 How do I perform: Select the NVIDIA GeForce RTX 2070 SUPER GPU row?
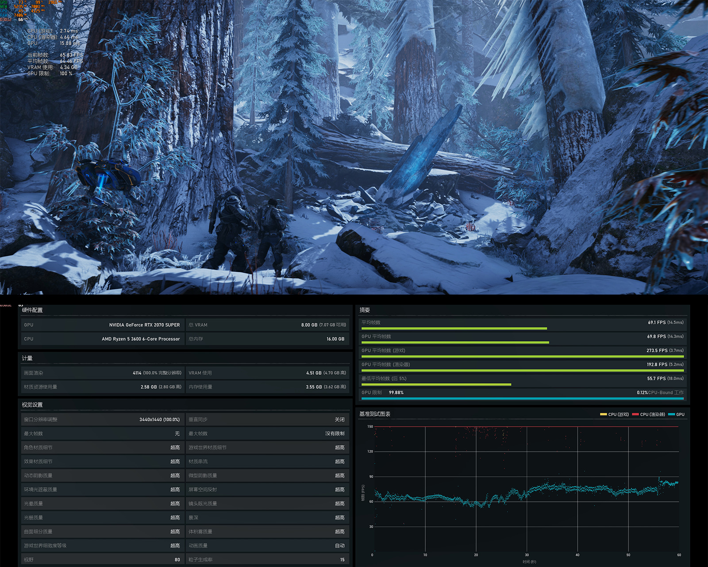click(x=102, y=325)
